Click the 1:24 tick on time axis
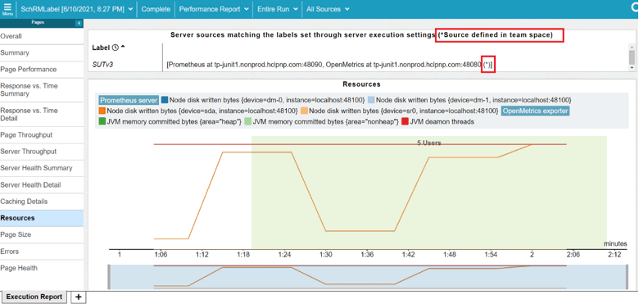The height and width of the screenshot is (304, 639). pos(284,254)
